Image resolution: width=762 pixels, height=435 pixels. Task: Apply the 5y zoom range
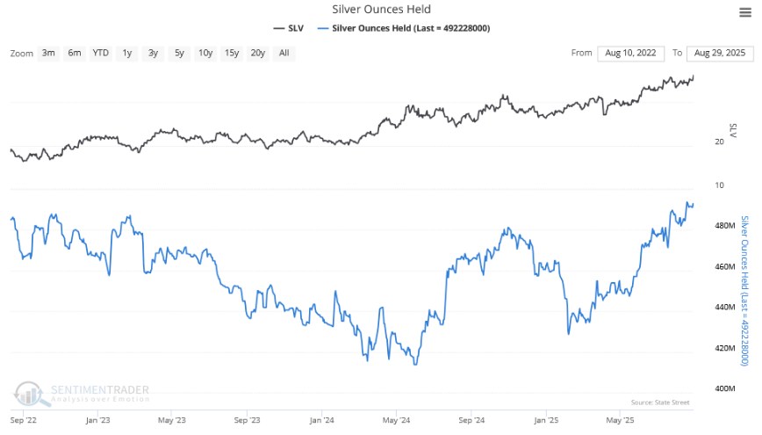coord(179,53)
